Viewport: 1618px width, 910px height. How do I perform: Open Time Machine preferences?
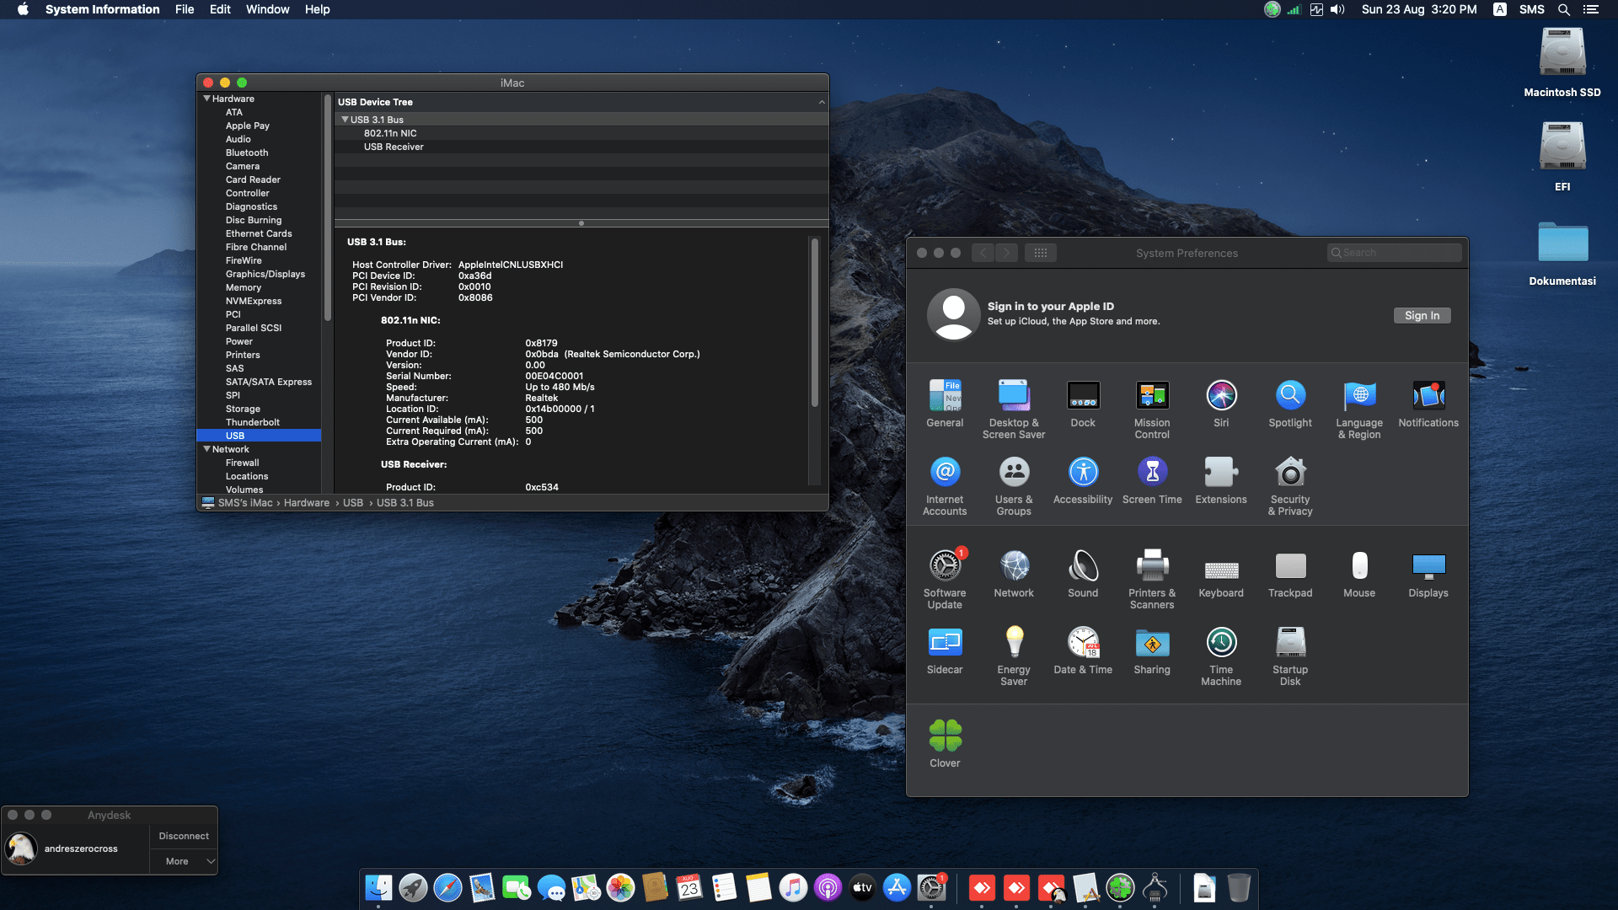tap(1221, 642)
